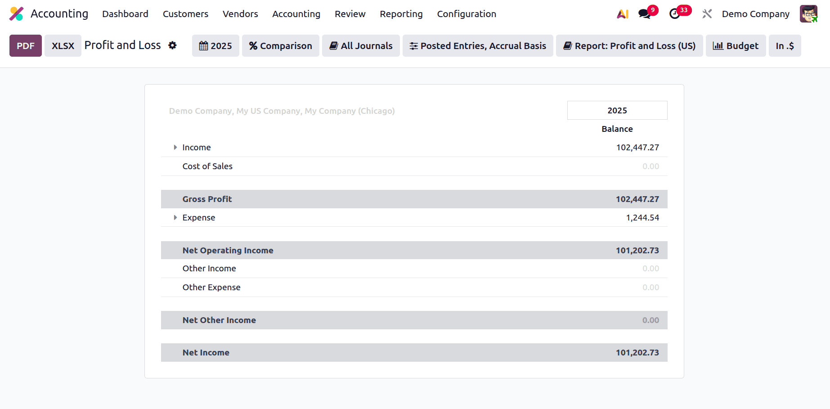This screenshot has height=409, width=830.
Task: Click the Net Income value 101,202.73
Action: click(637, 353)
